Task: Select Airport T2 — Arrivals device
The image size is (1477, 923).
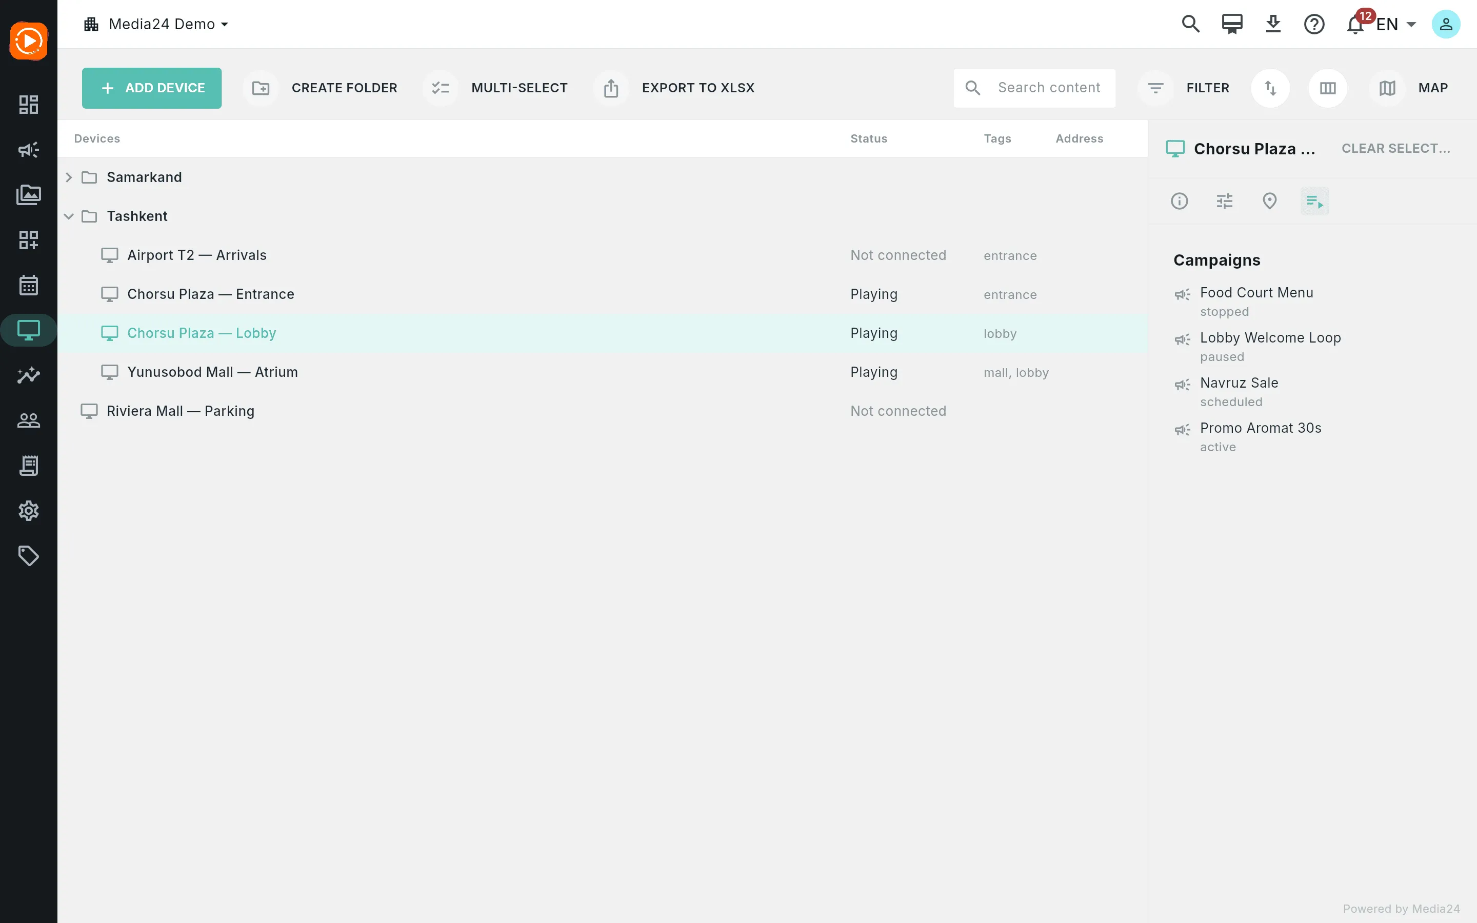Action: (603, 255)
